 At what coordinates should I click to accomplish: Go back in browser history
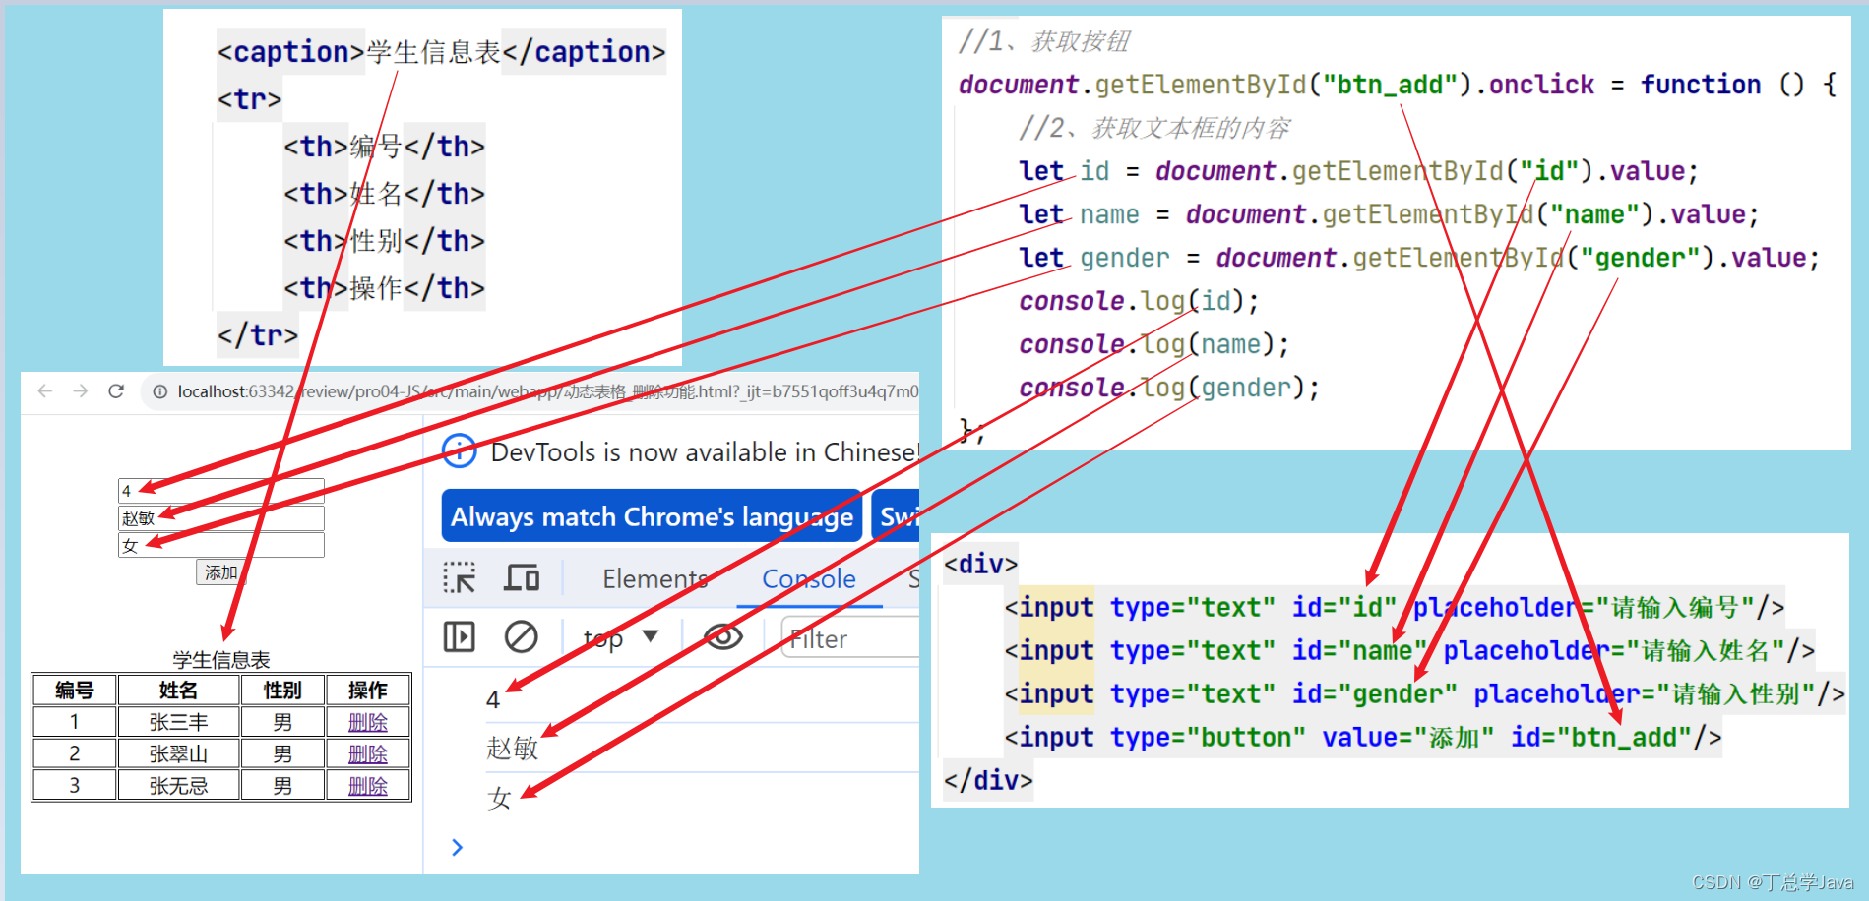coord(45,391)
